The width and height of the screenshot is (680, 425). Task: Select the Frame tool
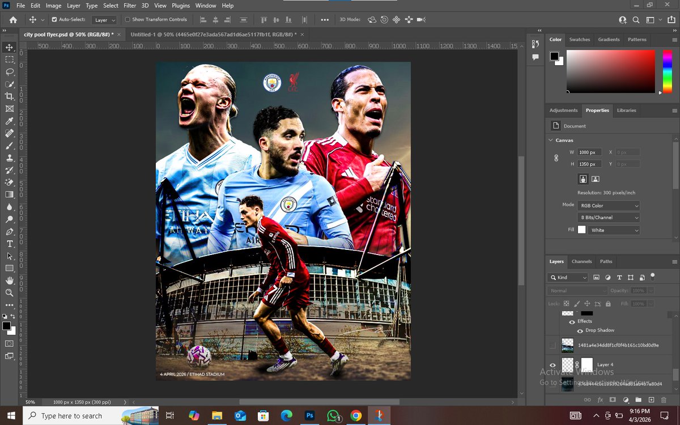coord(10,109)
